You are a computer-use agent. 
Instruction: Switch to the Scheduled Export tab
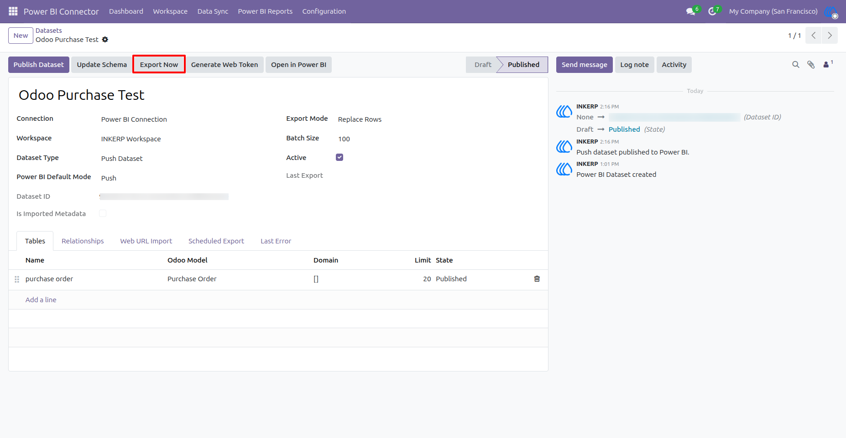216,241
